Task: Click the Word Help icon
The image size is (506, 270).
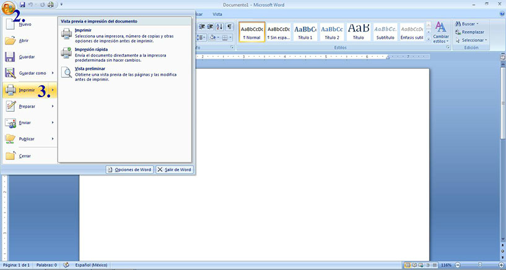Action: point(502,14)
